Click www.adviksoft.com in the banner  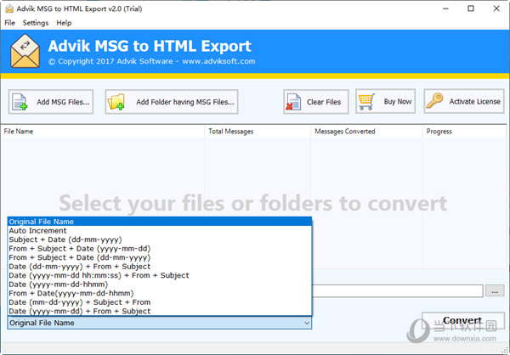coord(218,61)
